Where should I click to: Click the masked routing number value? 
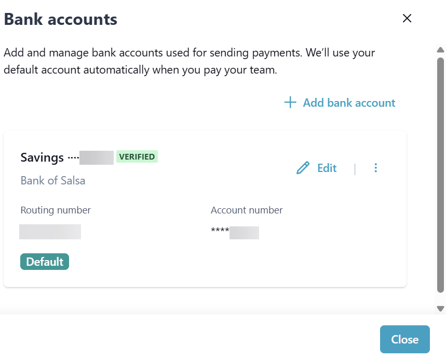50,232
